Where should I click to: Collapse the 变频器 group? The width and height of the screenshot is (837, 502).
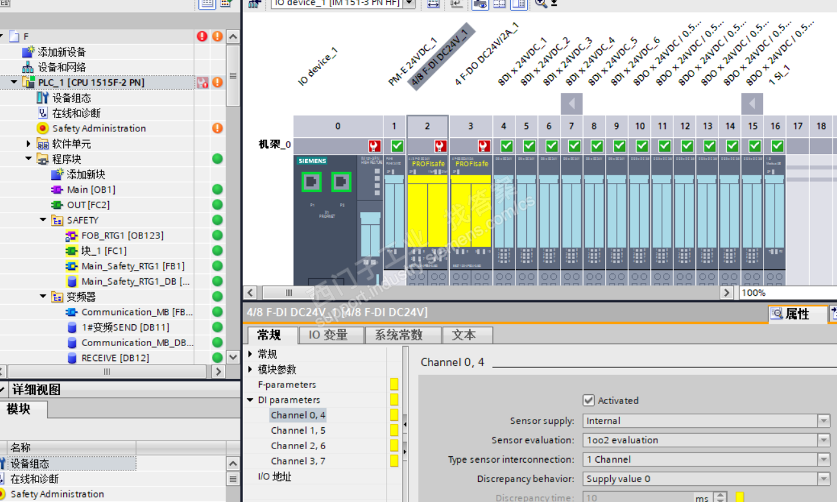pyautogui.click(x=43, y=296)
